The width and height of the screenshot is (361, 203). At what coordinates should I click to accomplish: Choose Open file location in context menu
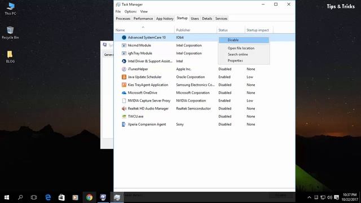tap(244, 48)
